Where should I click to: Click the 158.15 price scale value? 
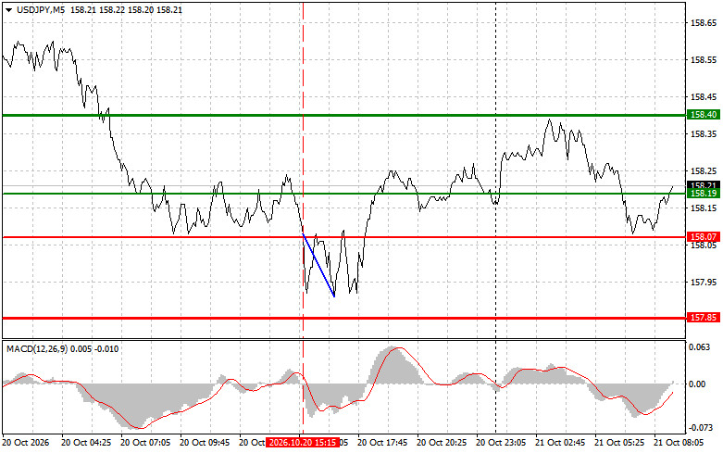[704, 208]
